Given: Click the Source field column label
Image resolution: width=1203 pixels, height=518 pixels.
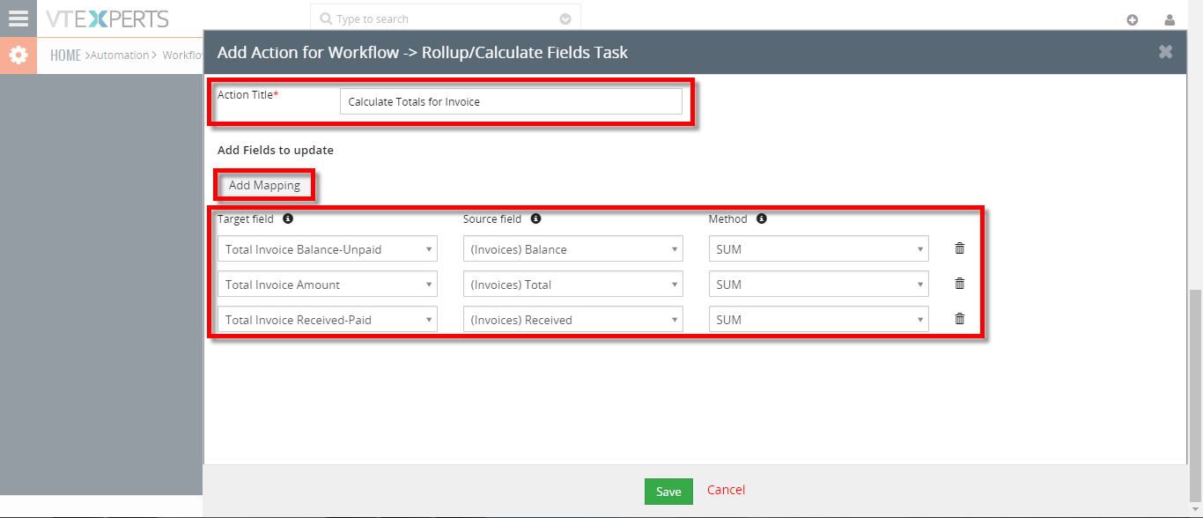Looking at the screenshot, I should 492,218.
